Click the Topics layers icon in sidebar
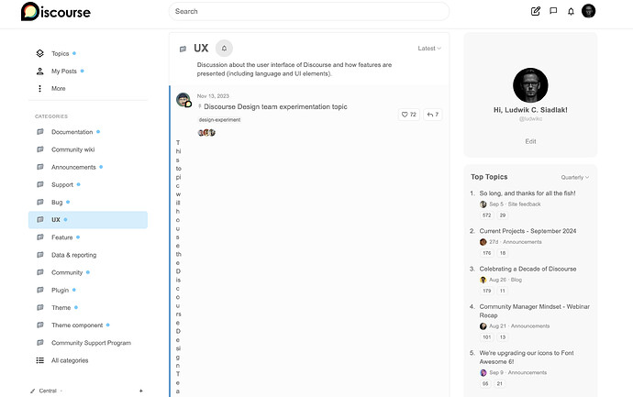Screen dimensions: 633x397 [x=40, y=53]
